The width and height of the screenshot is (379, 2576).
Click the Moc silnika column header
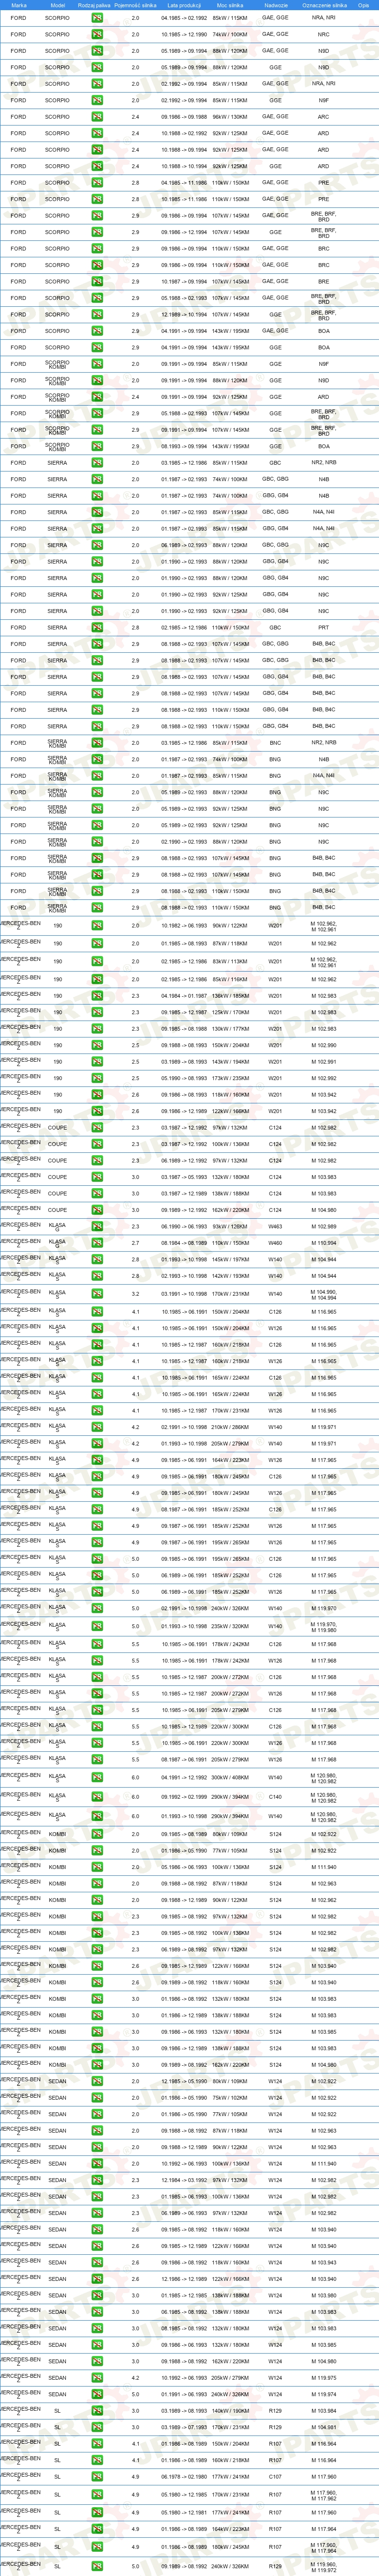[x=230, y=5]
